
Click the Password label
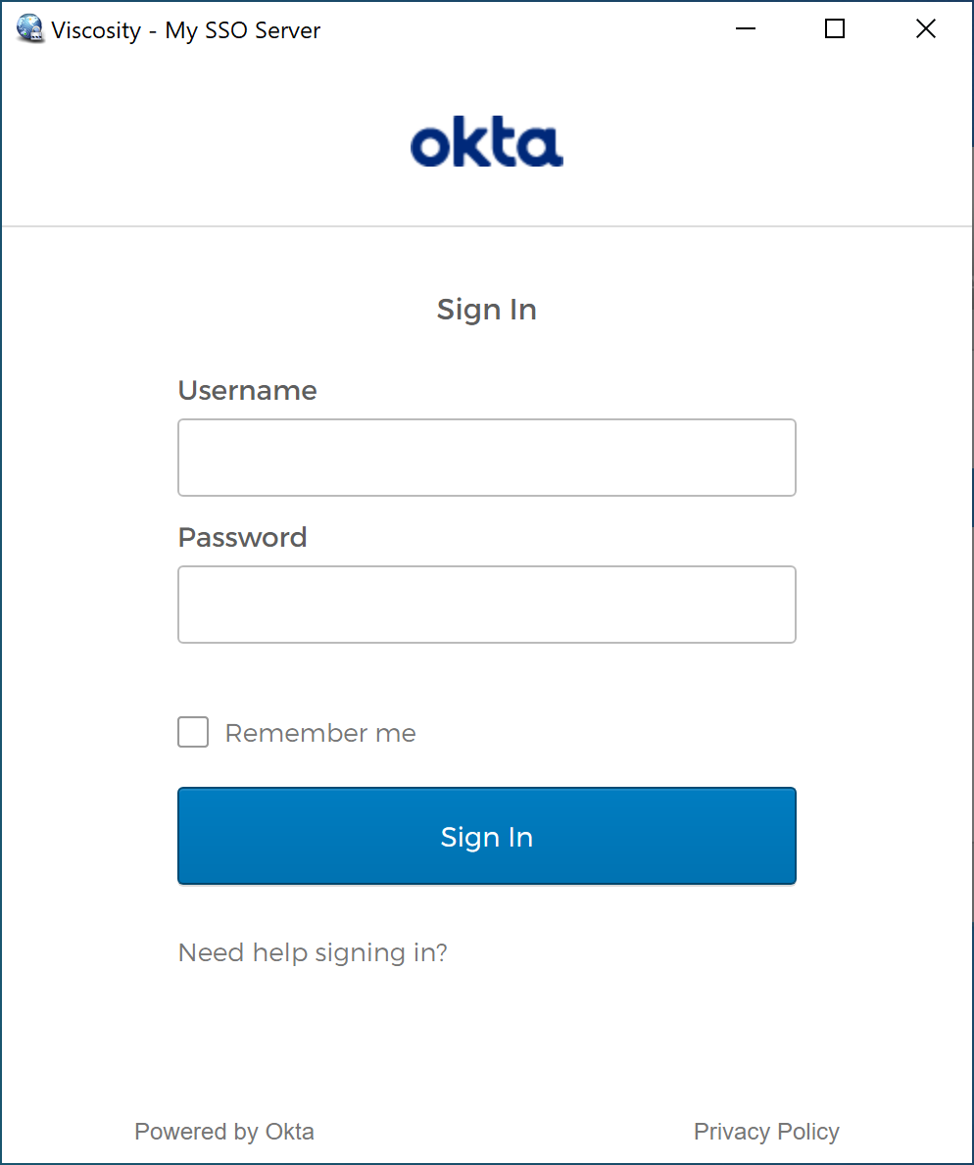242,538
